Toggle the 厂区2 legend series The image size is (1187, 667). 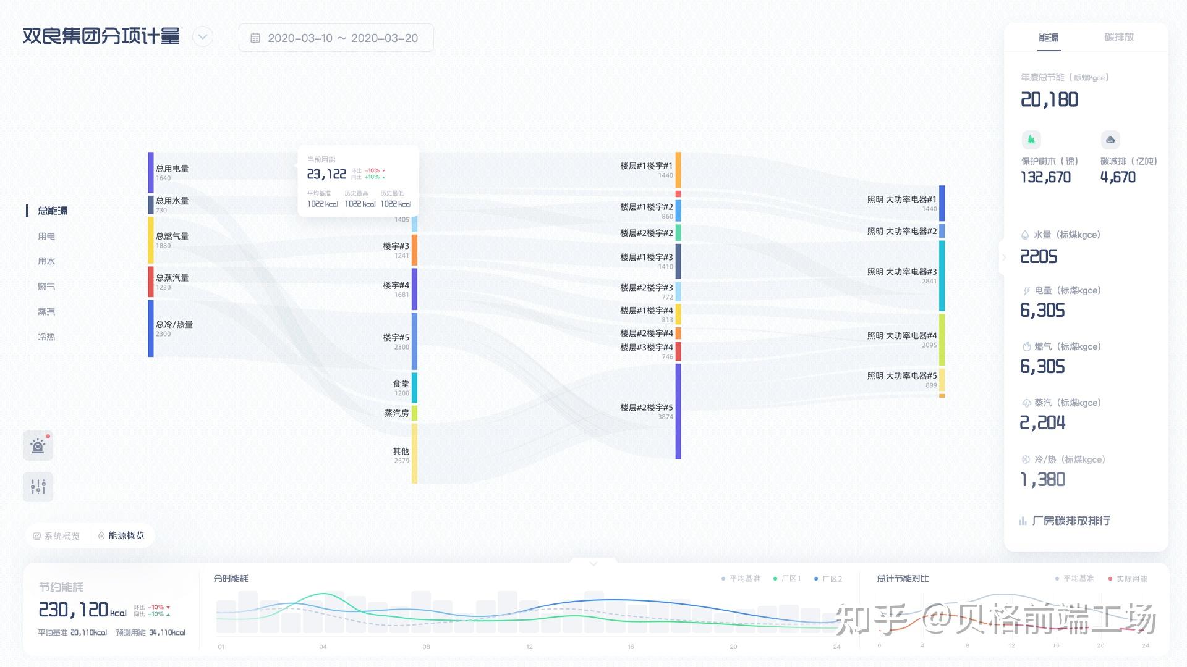828,579
